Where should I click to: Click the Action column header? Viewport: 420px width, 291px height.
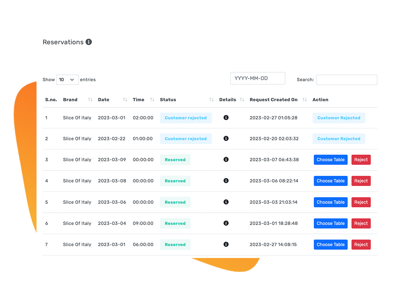(x=320, y=100)
